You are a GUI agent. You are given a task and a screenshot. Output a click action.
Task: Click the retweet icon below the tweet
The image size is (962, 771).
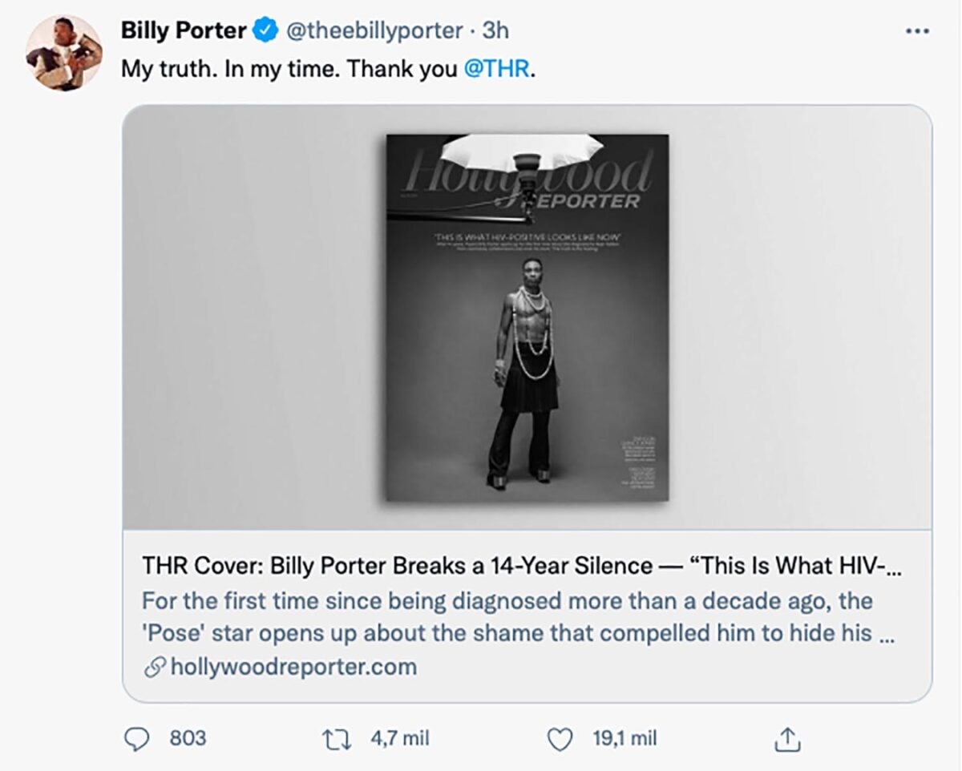[338, 737]
